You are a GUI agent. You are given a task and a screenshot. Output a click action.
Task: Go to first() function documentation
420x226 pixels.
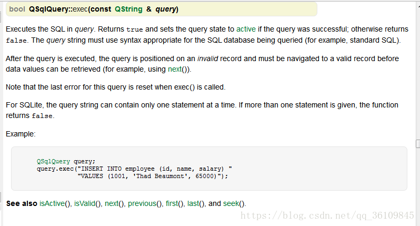point(172,203)
